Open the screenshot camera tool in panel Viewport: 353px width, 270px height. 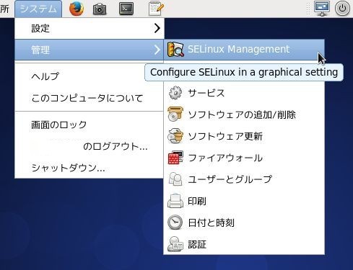pos(100,9)
